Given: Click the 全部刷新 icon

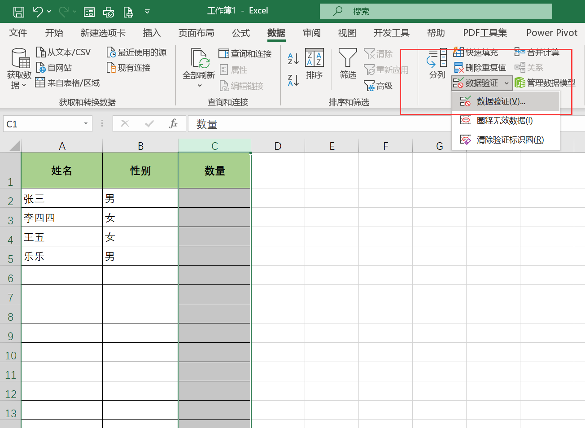Looking at the screenshot, I should point(199,58).
